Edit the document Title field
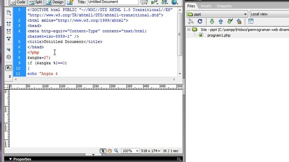Screen dimensions: 289x162 coord(112,2)
